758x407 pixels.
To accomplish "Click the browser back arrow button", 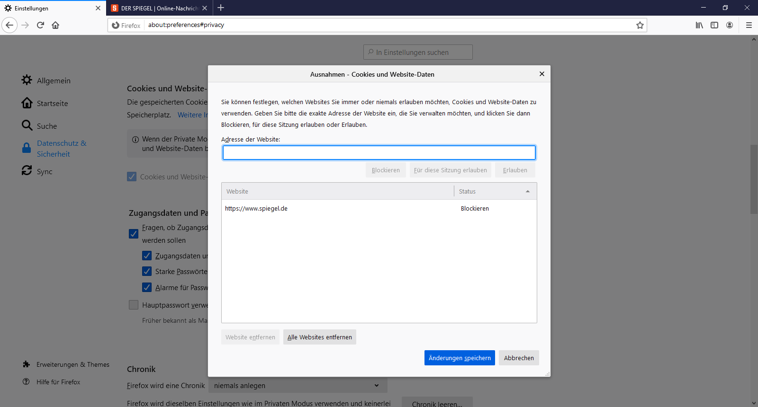I will click(x=9, y=25).
